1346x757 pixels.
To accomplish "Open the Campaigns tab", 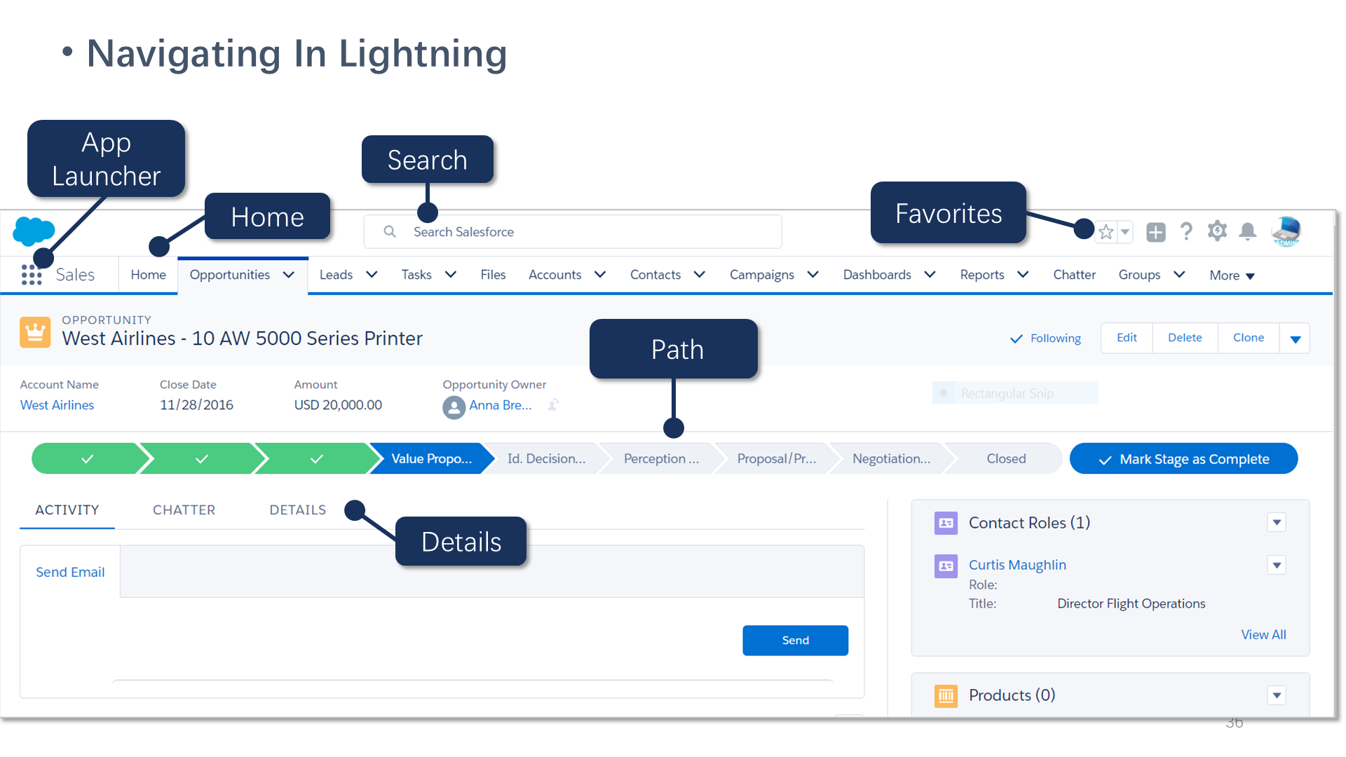I will tap(762, 275).
